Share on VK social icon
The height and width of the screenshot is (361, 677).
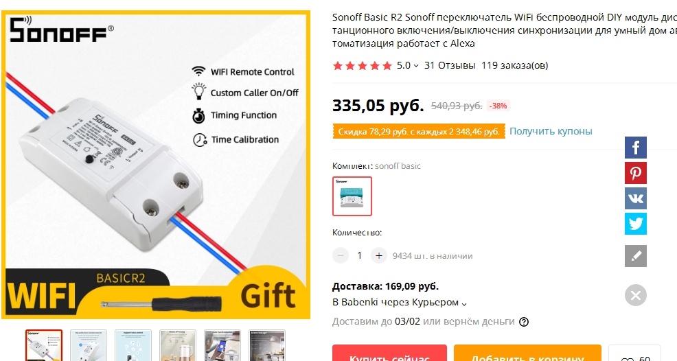pyautogui.click(x=636, y=198)
